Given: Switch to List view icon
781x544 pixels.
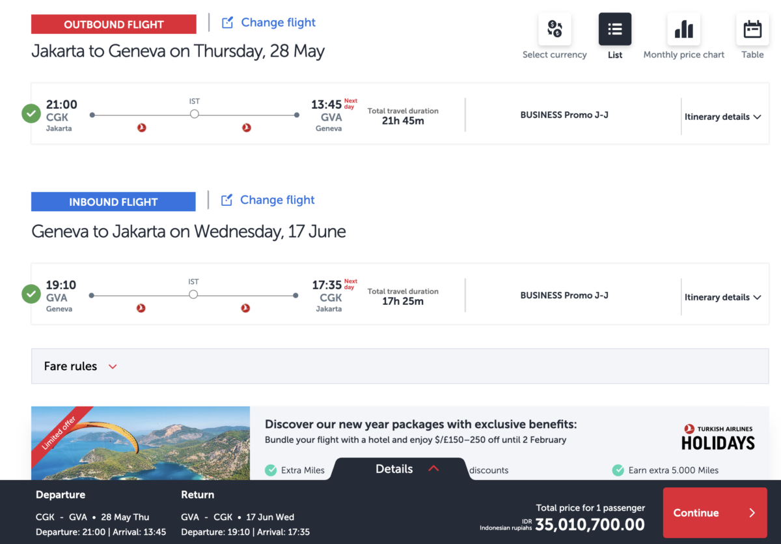Looking at the screenshot, I should click(615, 29).
